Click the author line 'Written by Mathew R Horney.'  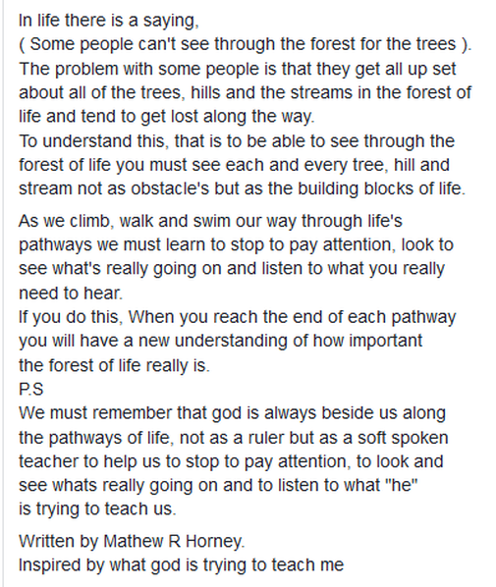point(132,542)
